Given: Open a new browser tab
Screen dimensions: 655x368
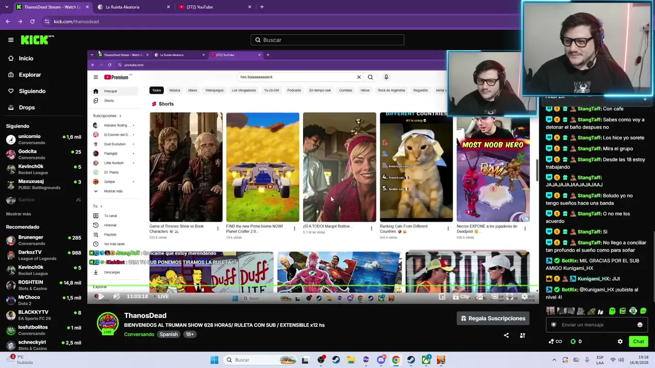Looking at the screenshot, I should [262, 7].
